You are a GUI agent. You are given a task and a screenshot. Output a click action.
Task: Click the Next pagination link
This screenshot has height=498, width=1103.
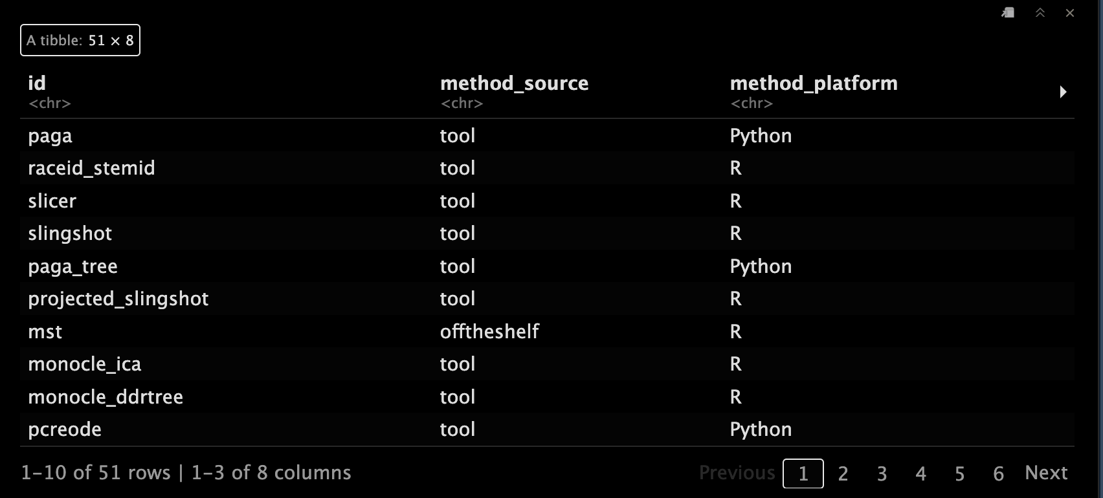pyautogui.click(x=1046, y=473)
